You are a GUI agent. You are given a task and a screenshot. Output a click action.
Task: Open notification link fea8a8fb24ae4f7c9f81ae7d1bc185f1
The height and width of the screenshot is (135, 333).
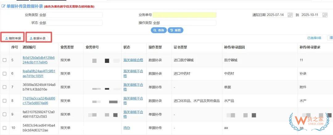click(39, 73)
